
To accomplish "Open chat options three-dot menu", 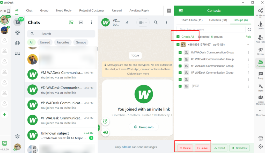I will tap(166, 23).
